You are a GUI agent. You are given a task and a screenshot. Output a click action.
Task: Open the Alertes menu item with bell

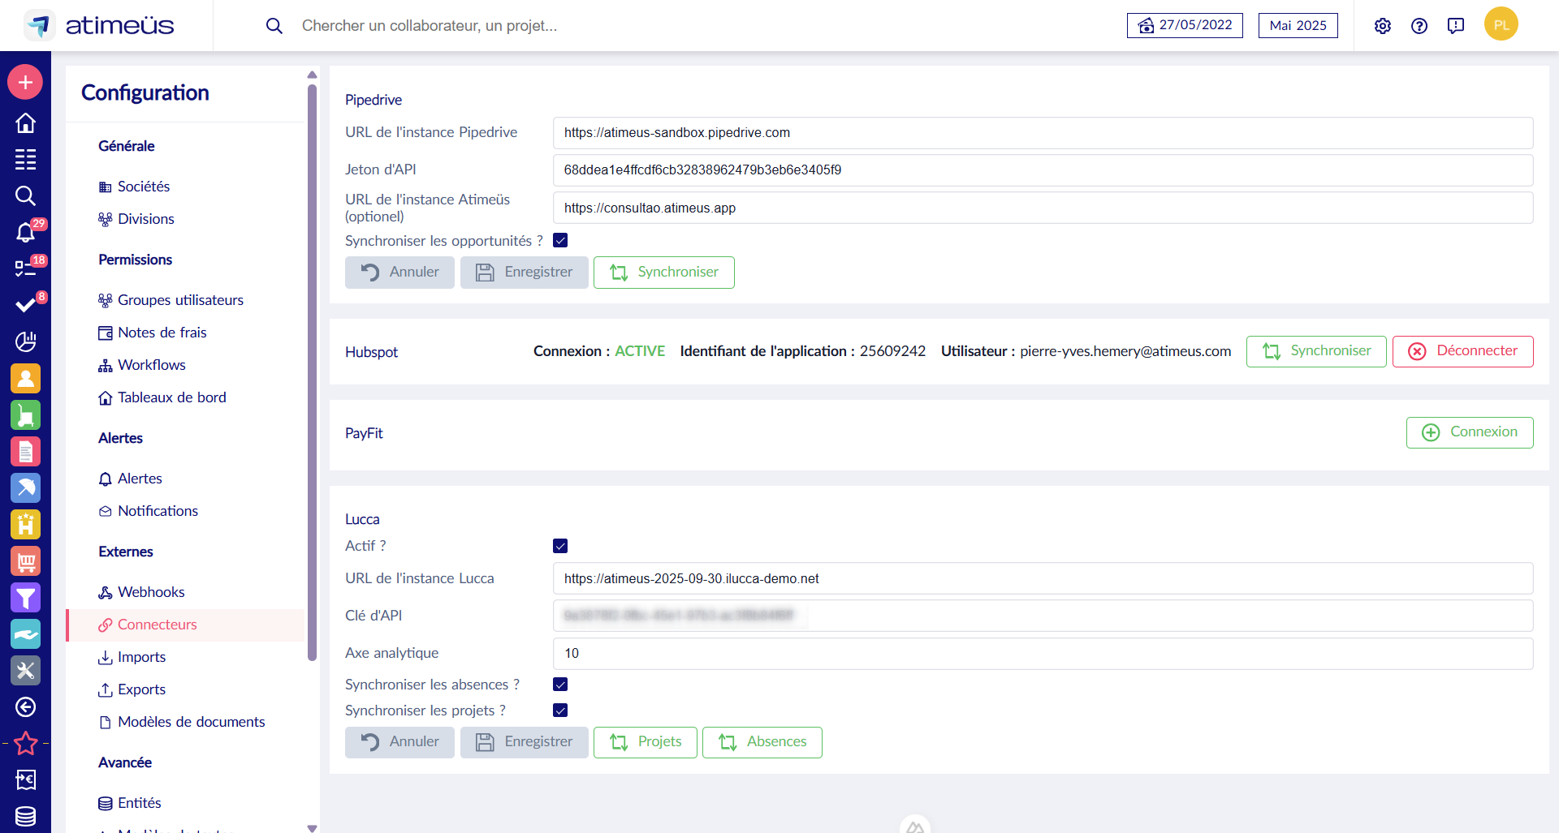point(130,479)
